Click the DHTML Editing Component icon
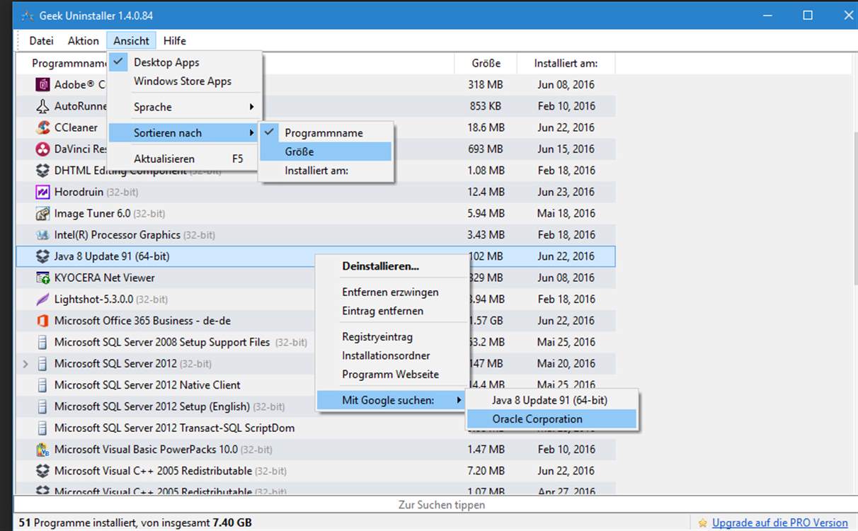This screenshot has width=858, height=531. pyautogui.click(x=42, y=171)
